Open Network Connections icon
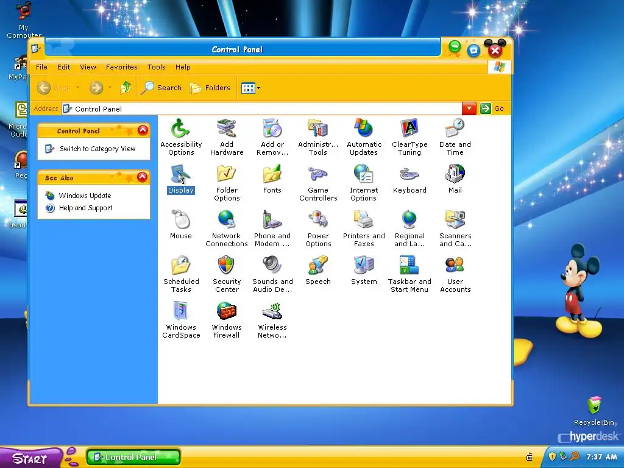This screenshot has height=468, width=624. [227, 229]
